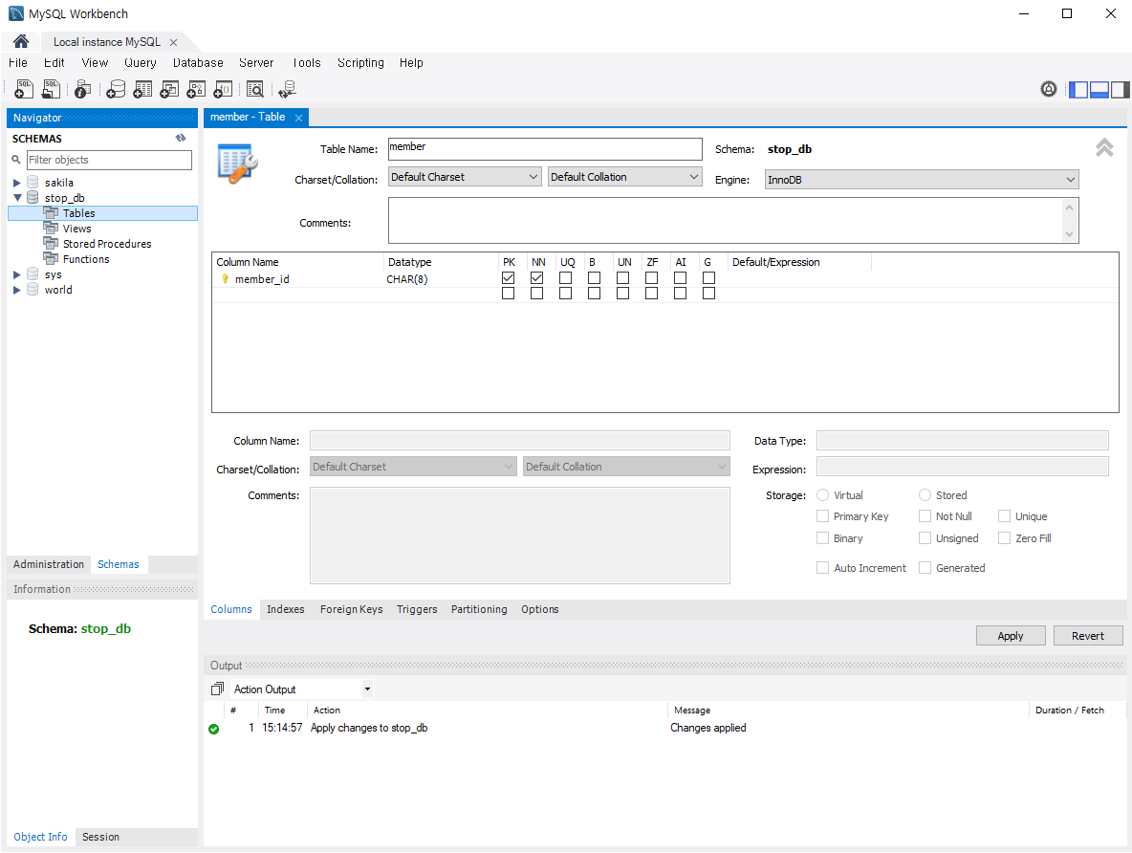The width and height of the screenshot is (1132, 853).
Task: Open the Engine InnoDB dropdown
Action: click(922, 180)
